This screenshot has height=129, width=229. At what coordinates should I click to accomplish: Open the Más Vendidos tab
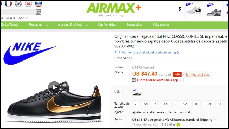107,25
